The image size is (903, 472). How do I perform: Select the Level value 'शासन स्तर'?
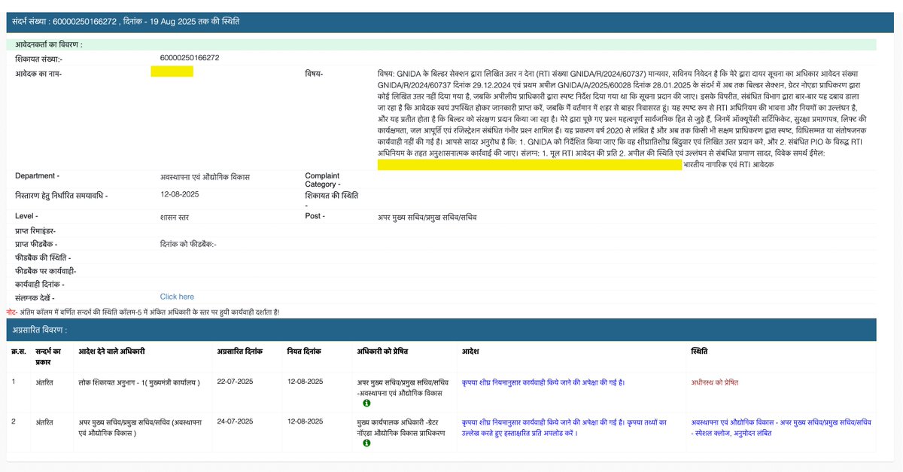pyautogui.click(x=175, y=217)
